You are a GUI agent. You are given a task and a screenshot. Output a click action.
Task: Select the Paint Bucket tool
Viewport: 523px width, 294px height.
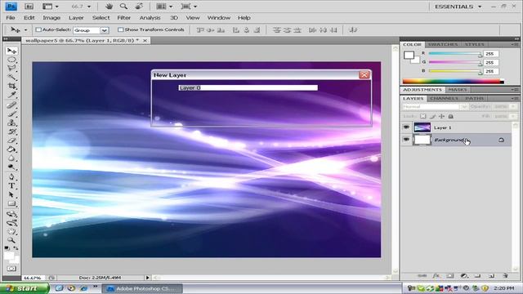tap(11, 149)
